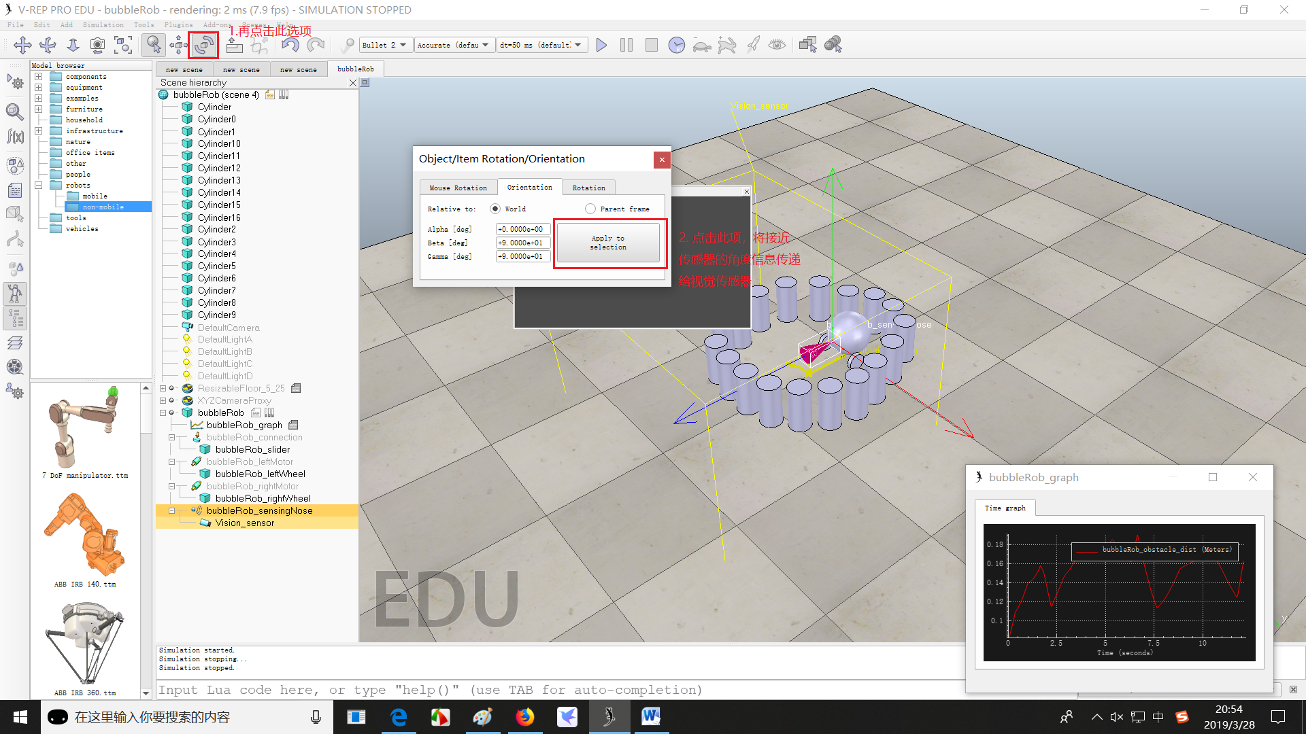Open the dt=50 ms time step dropdown
The width and height of the screenshot is (1306, 734).
tap(541, 46)
